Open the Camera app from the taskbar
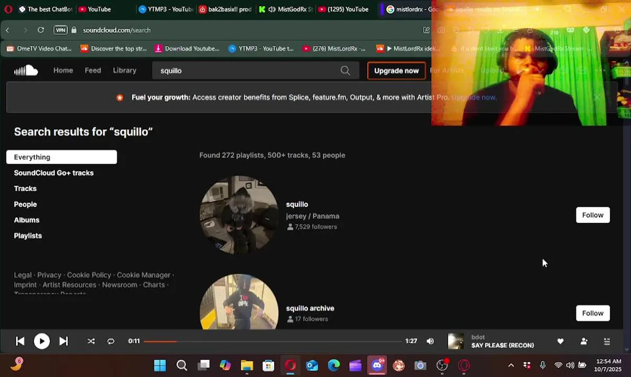Screen dimensions: 631x377 click(x=420, y=365)
